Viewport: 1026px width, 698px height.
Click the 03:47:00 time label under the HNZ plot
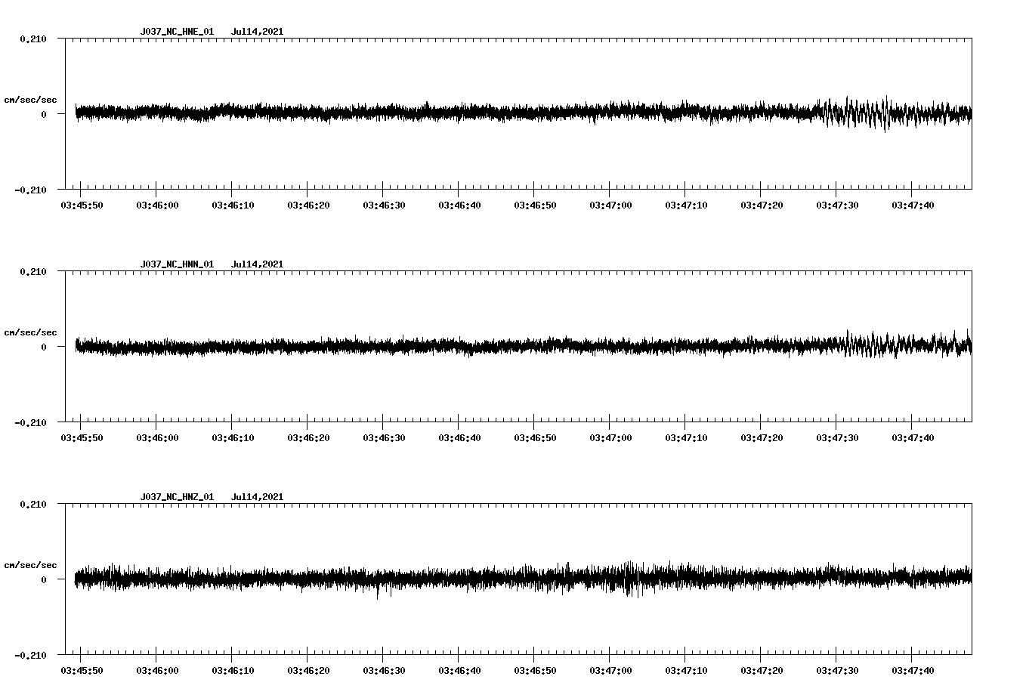[610, 671]
